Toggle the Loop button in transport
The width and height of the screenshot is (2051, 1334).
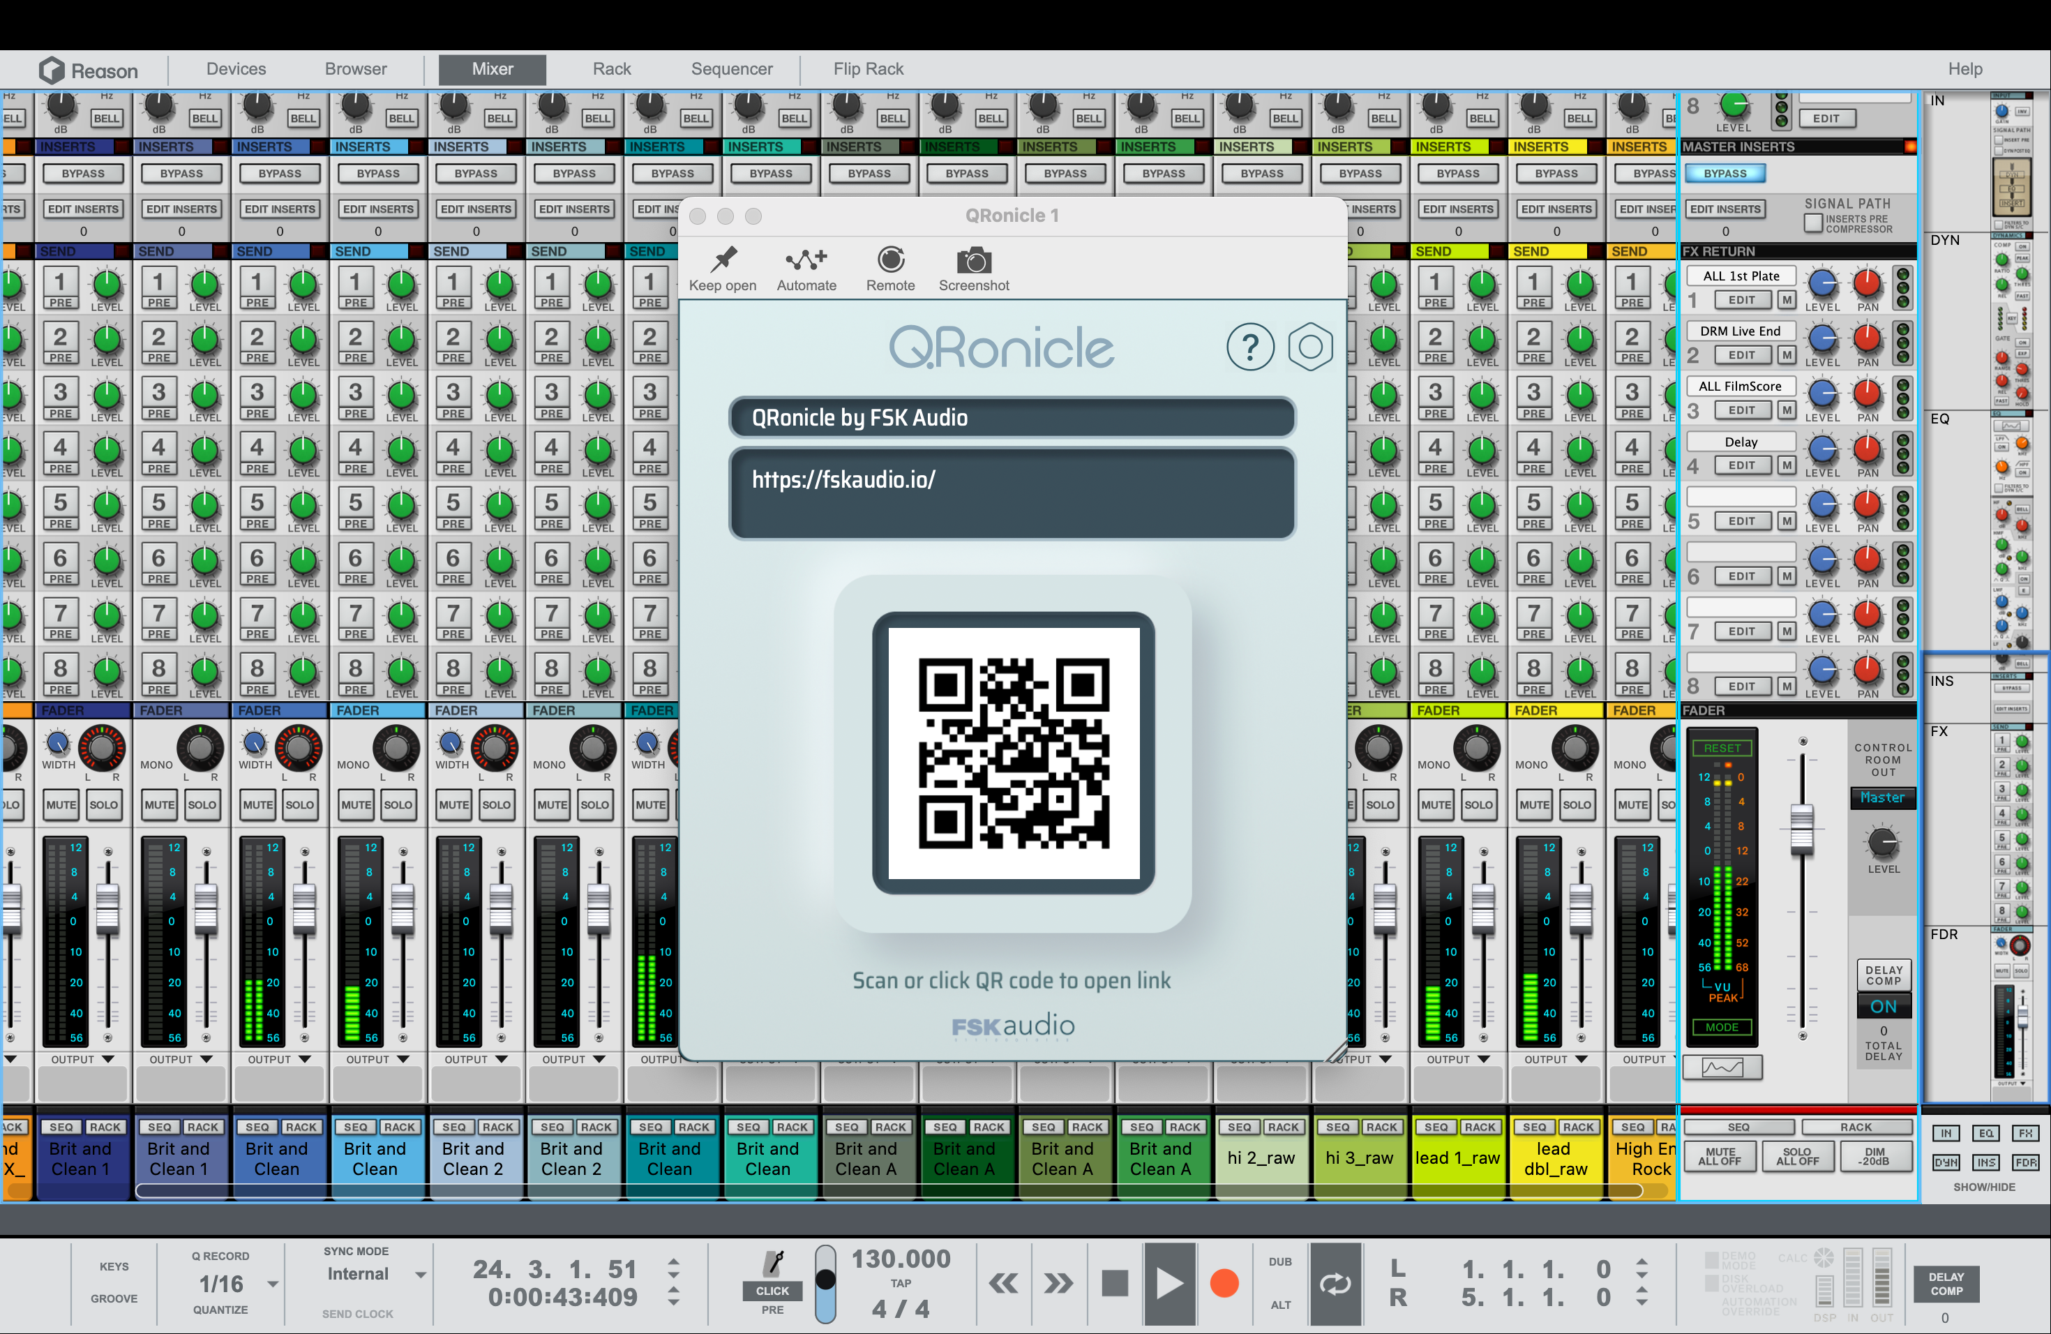1335,1283
